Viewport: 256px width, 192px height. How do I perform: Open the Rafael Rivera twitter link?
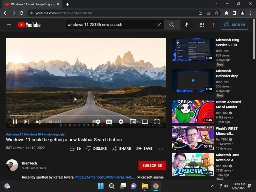[x=105, y=177]
